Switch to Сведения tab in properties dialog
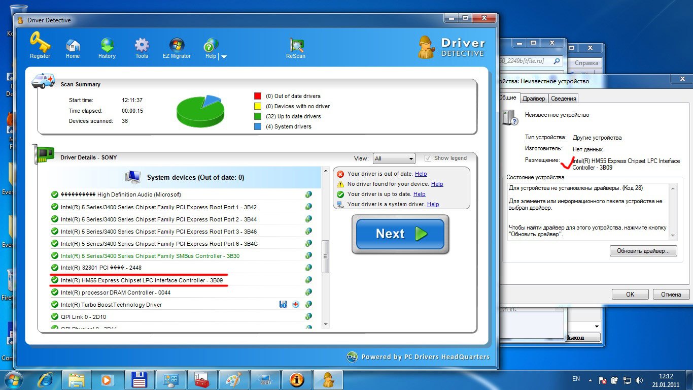The width and height of the screenshot is (693, 390). pyautogui.click(x=563, y=99)
